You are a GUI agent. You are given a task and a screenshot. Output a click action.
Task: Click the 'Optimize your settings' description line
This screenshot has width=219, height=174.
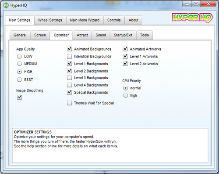pos(54,137)
